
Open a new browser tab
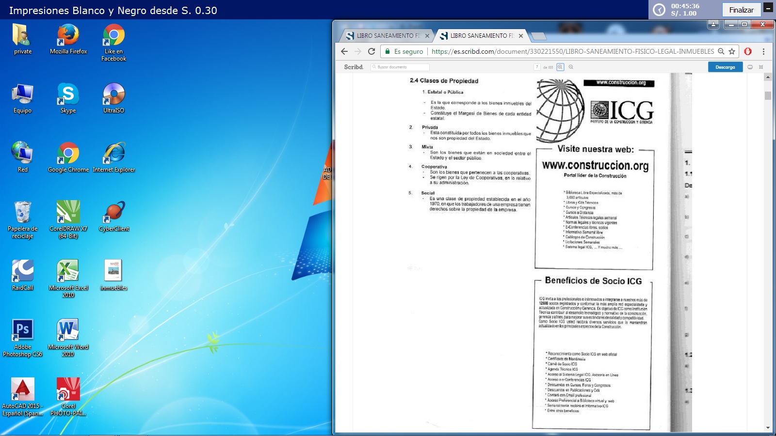tap(538, 36)
